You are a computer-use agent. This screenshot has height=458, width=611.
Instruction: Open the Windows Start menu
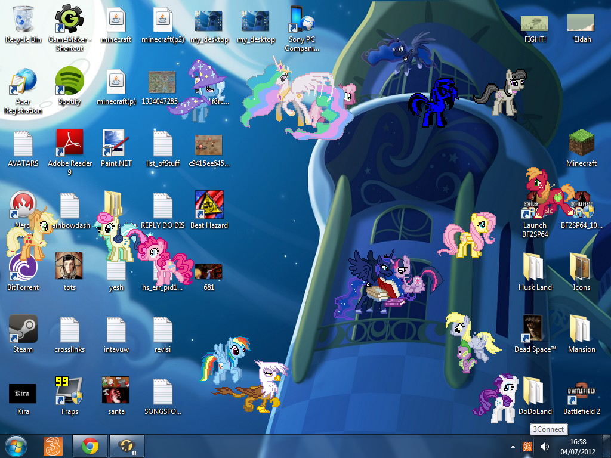pos(16,446)
